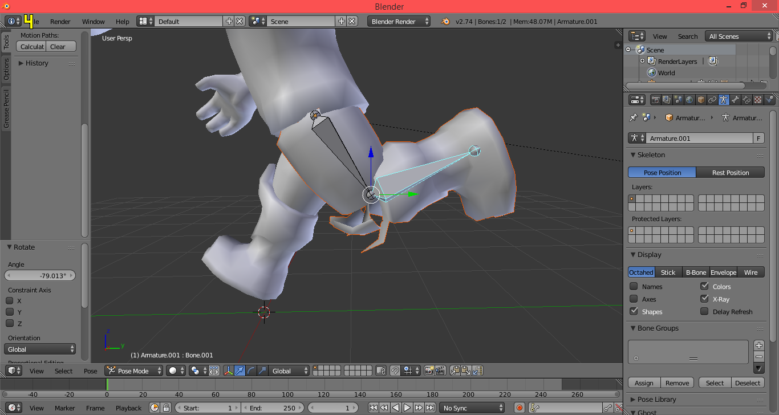Click the timeline record button
779x415 pixels.
coord(519,408)
